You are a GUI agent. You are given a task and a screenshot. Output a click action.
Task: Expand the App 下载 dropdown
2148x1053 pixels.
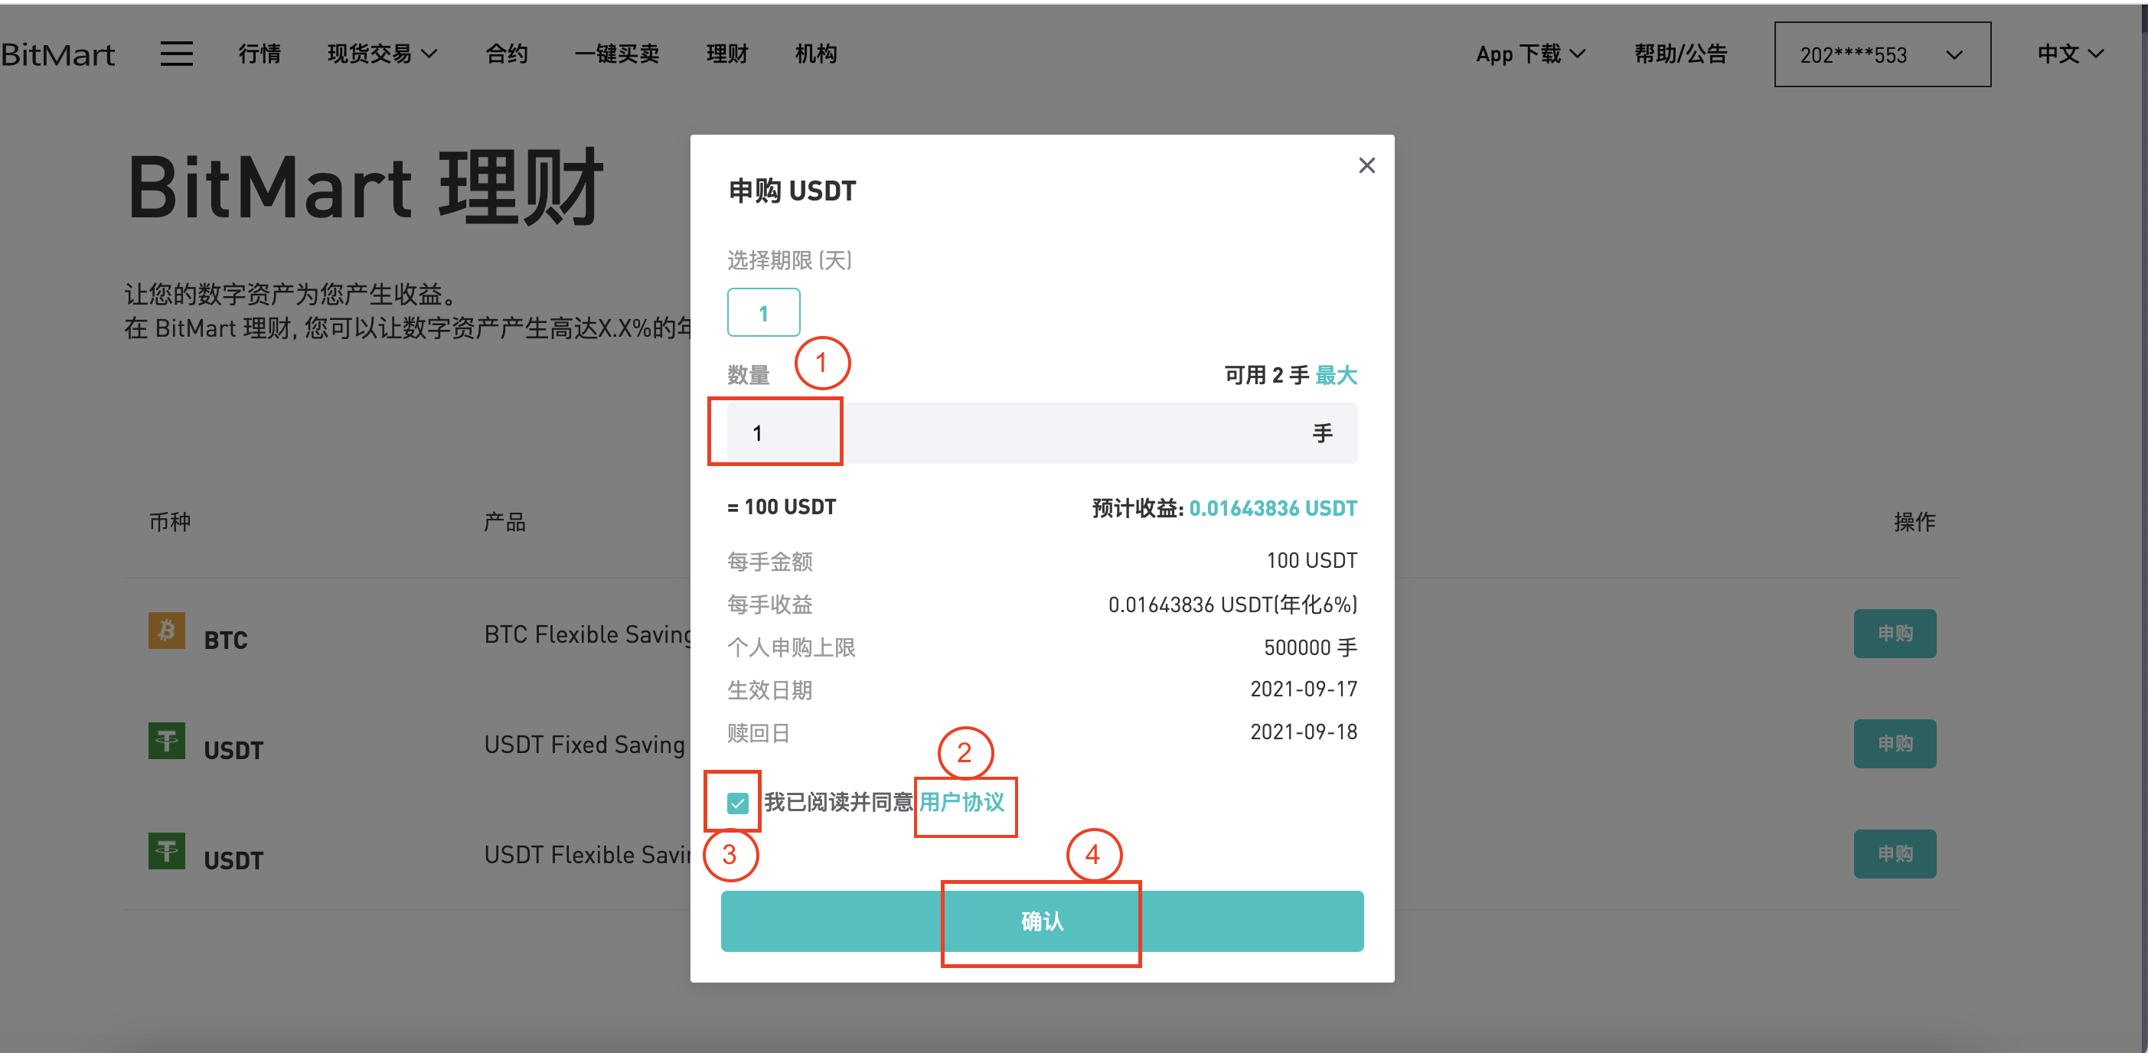pyautogui.click(x=1530, y=54)
